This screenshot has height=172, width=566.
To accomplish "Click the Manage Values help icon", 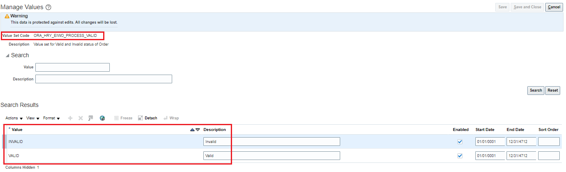I will click(x=49, y=7).
